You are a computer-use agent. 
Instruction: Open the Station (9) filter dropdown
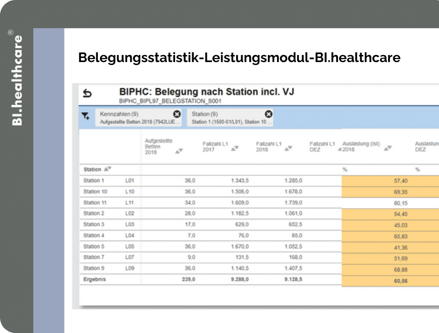227,118
